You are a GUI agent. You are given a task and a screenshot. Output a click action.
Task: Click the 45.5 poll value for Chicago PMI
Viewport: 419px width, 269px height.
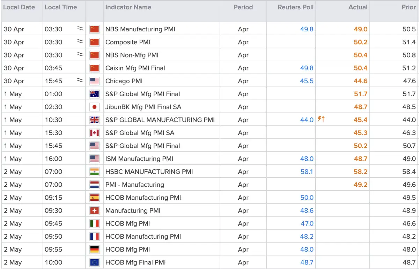click(307, 81)
